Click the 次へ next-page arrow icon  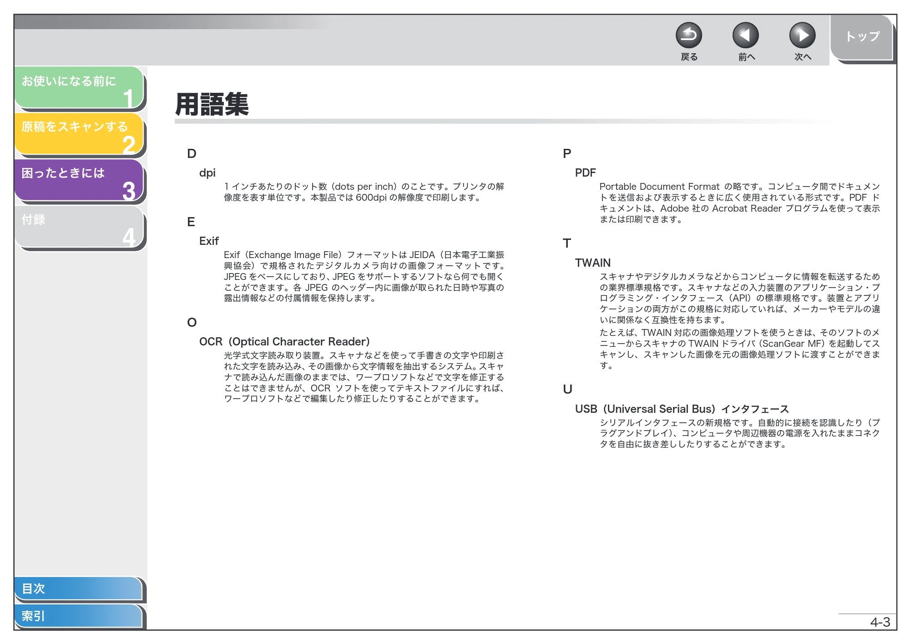pos(802,35)
